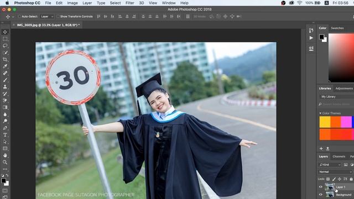This screenshot has width=354, height=199.
Task: Toggle lock image pixels brush icon
Action: (334, 179)
